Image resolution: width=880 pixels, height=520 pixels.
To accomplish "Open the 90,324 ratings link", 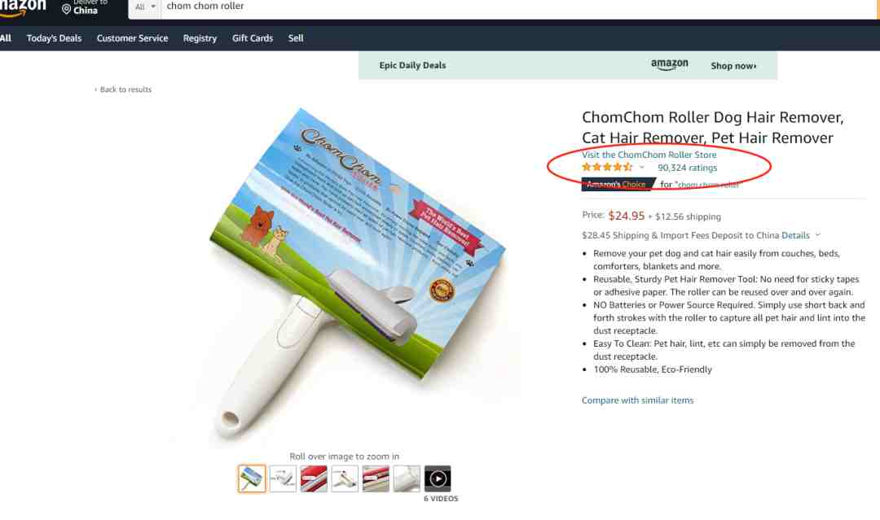I will tap(687, 168).
